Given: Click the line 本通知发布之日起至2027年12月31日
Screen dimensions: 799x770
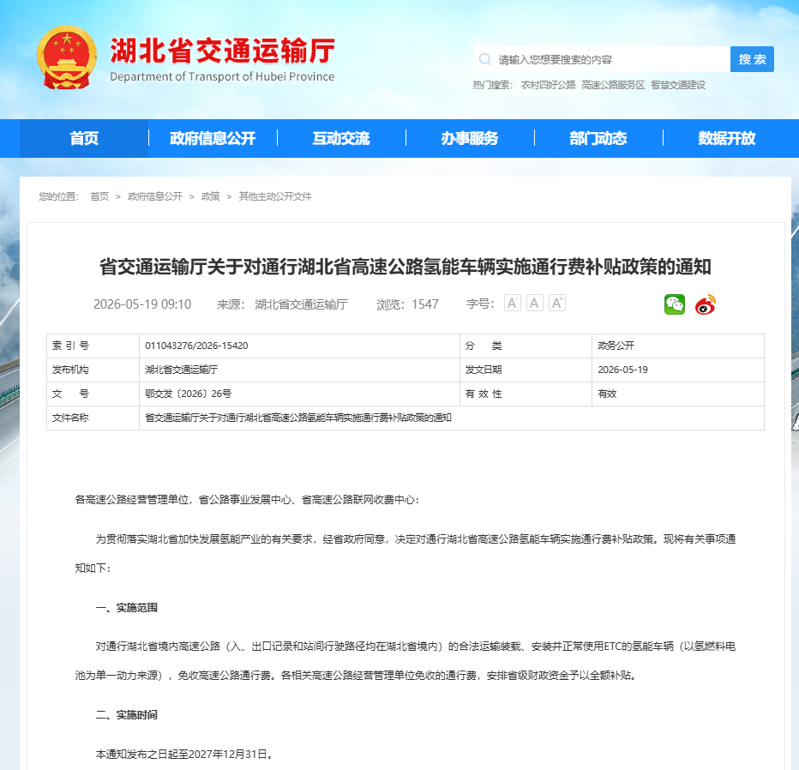Looking at the screenshot, I should point(184,755).
